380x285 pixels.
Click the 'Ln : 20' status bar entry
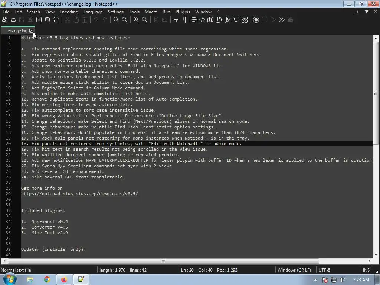(187, 270)
